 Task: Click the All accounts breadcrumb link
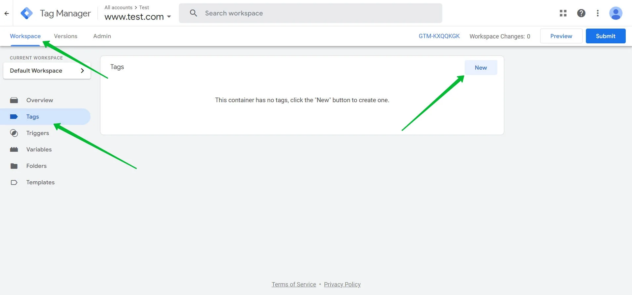pos(118,7)
